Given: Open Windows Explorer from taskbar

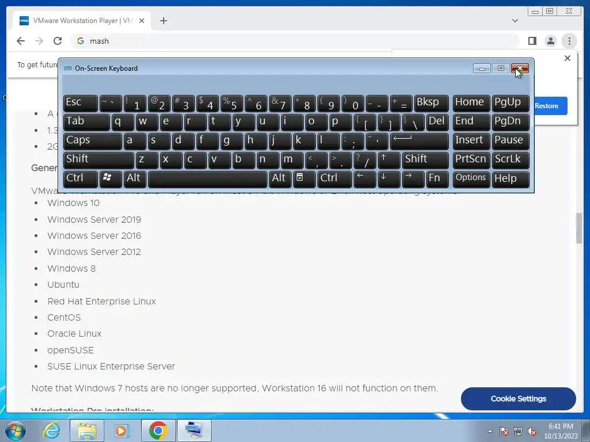Looking at the screenshot, I should [x=87, y=430].
